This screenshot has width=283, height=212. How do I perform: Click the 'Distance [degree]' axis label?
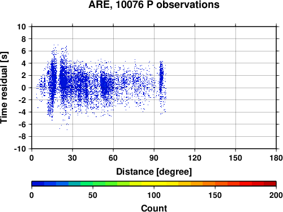pos(154,172)
